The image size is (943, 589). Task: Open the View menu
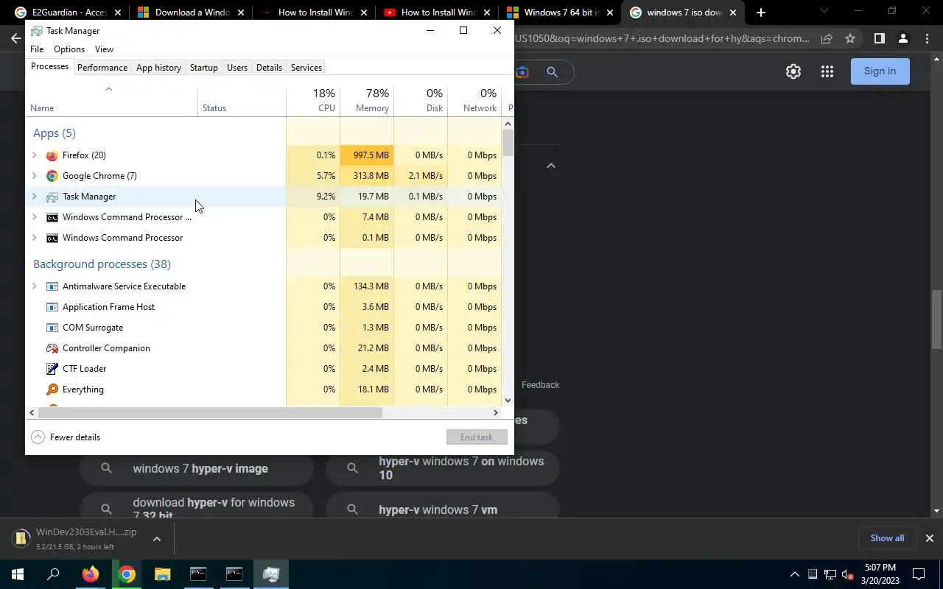(104, 49)
